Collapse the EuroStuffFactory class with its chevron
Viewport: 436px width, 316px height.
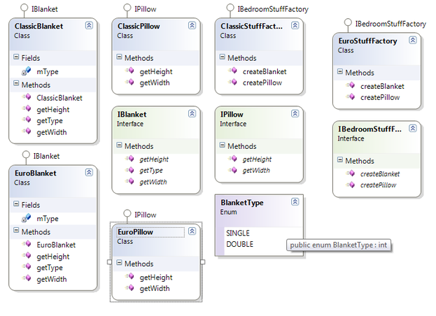(x=413, y=41)
